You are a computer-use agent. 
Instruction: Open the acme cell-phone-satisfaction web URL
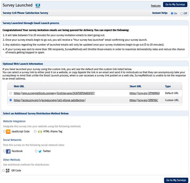pyautogui.click(x=50, y=100)
